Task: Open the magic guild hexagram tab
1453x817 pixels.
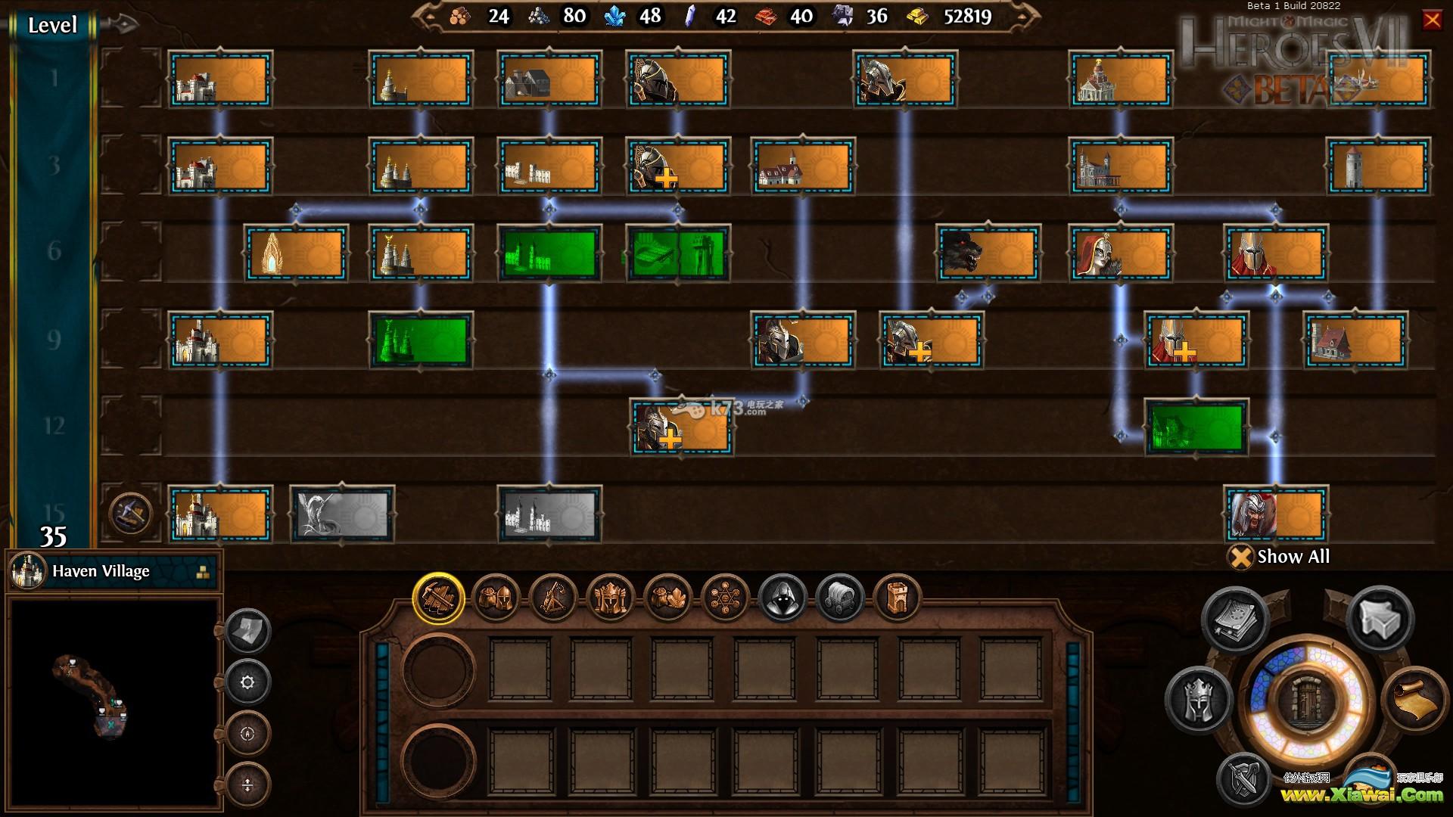Action: pos(725,598)
